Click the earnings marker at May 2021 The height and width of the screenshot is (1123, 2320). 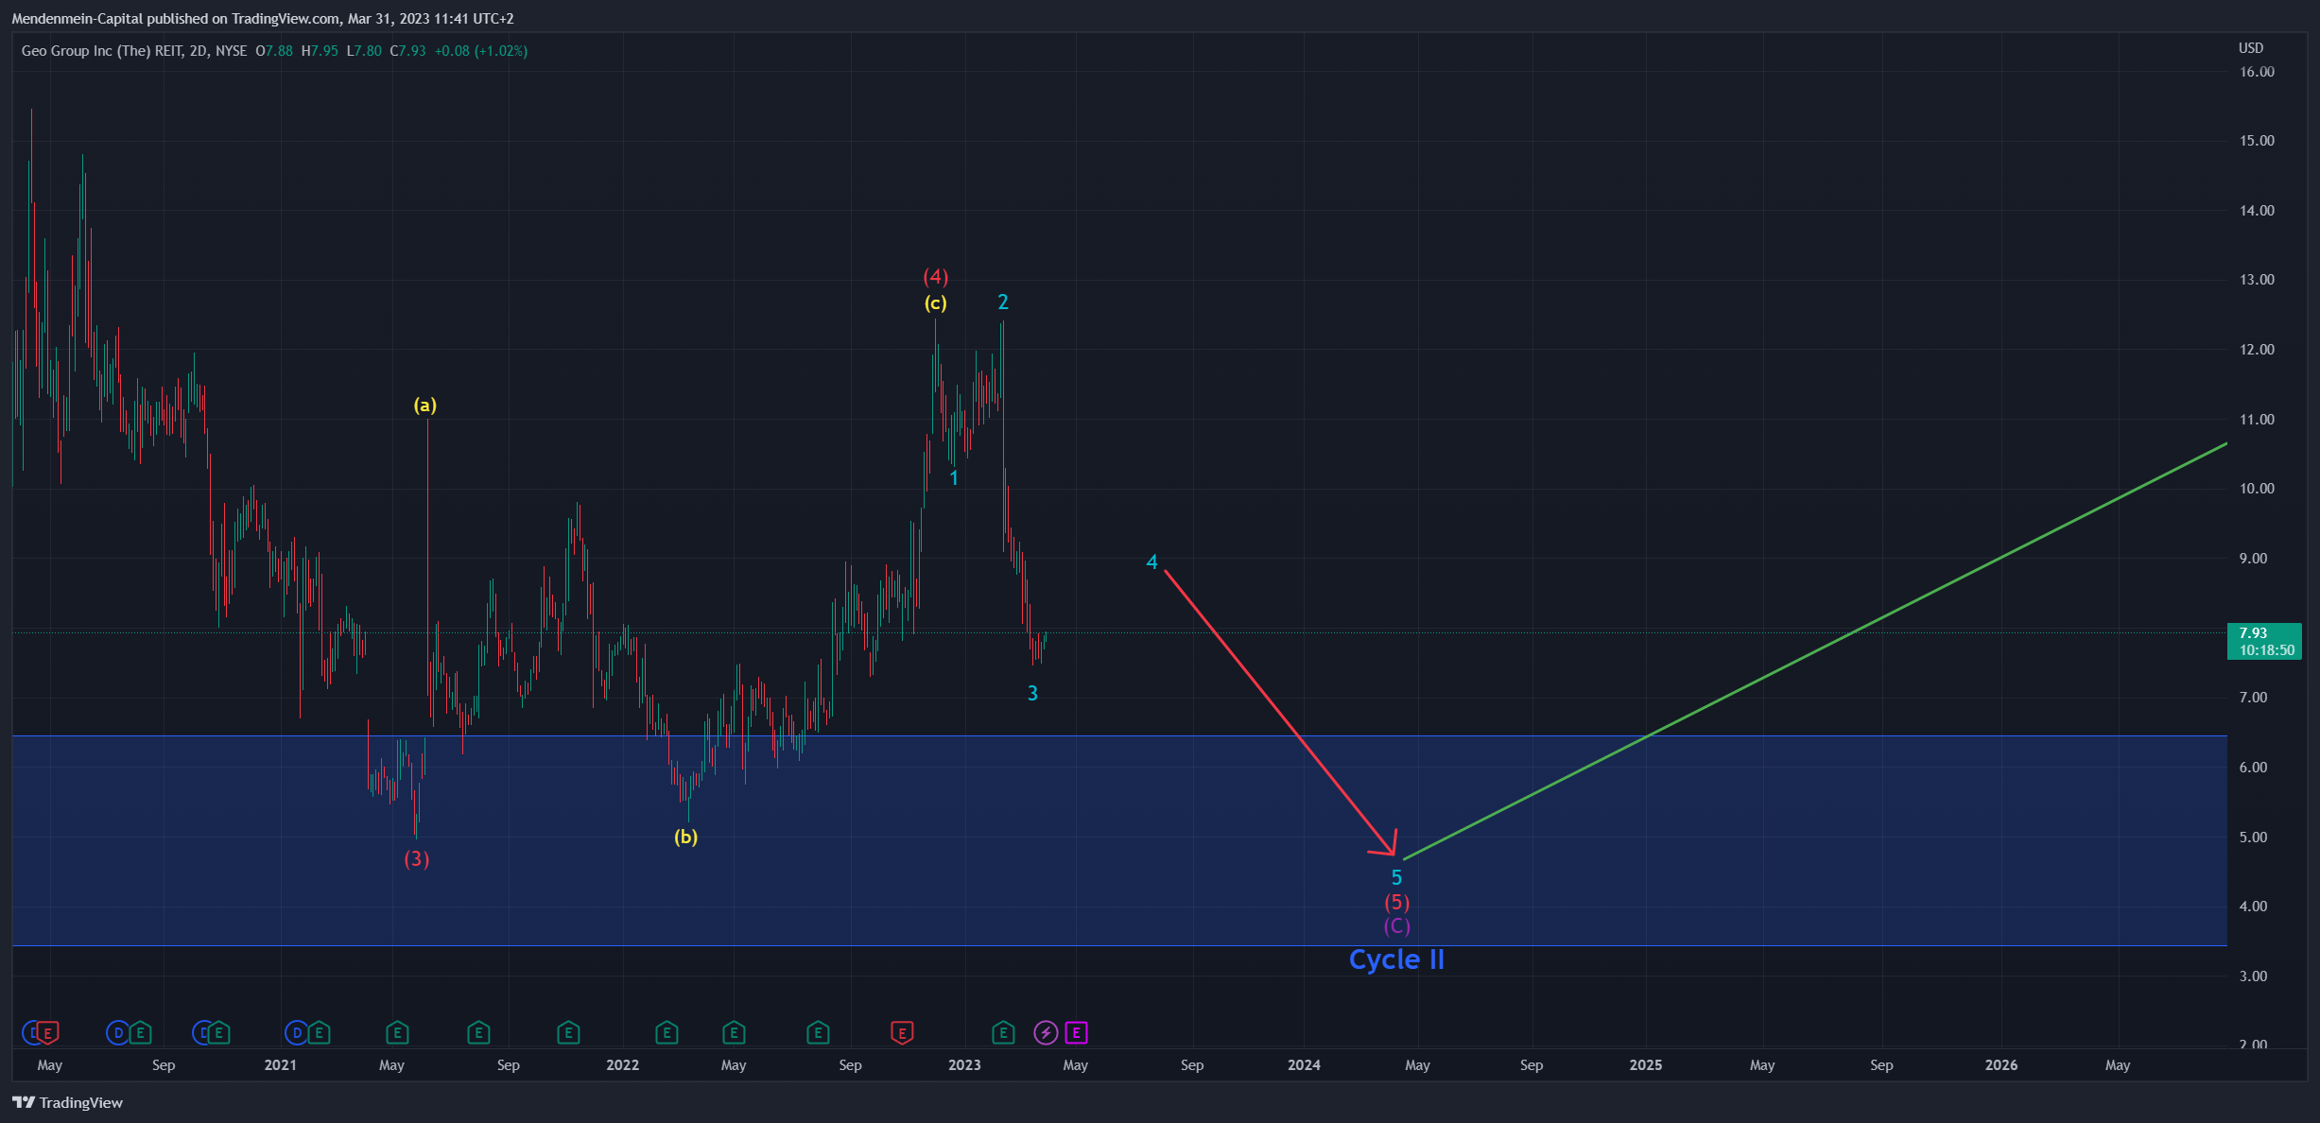pyautogui.click(x=397, y=1033)
